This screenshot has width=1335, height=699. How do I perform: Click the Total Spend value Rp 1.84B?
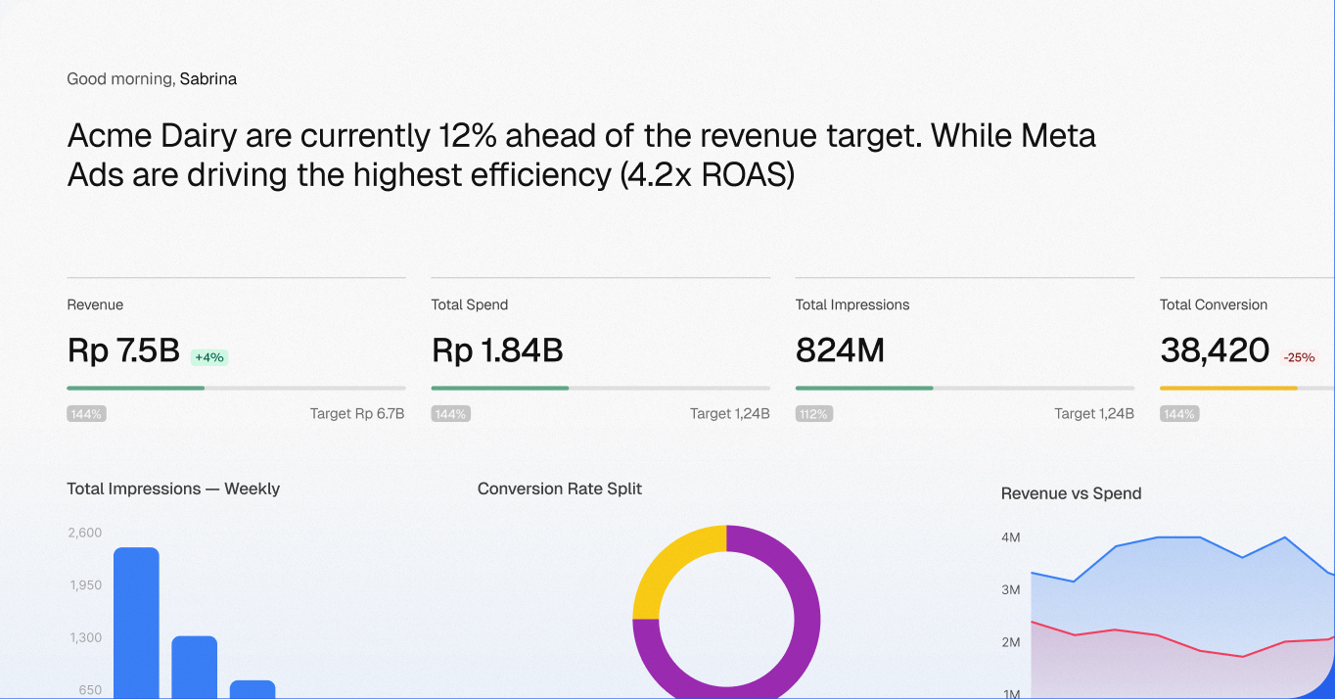coord(497,350)
